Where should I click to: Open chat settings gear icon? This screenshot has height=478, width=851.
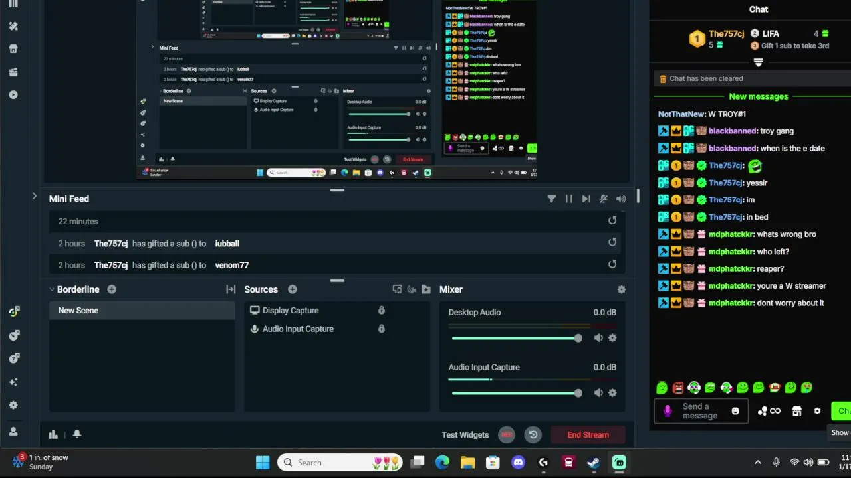pos(818,411)
